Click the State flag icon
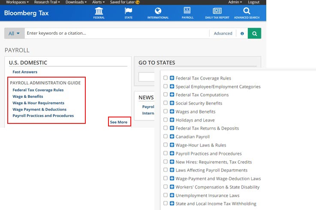This screenshot has width=316, height=210. click(128, 11)
